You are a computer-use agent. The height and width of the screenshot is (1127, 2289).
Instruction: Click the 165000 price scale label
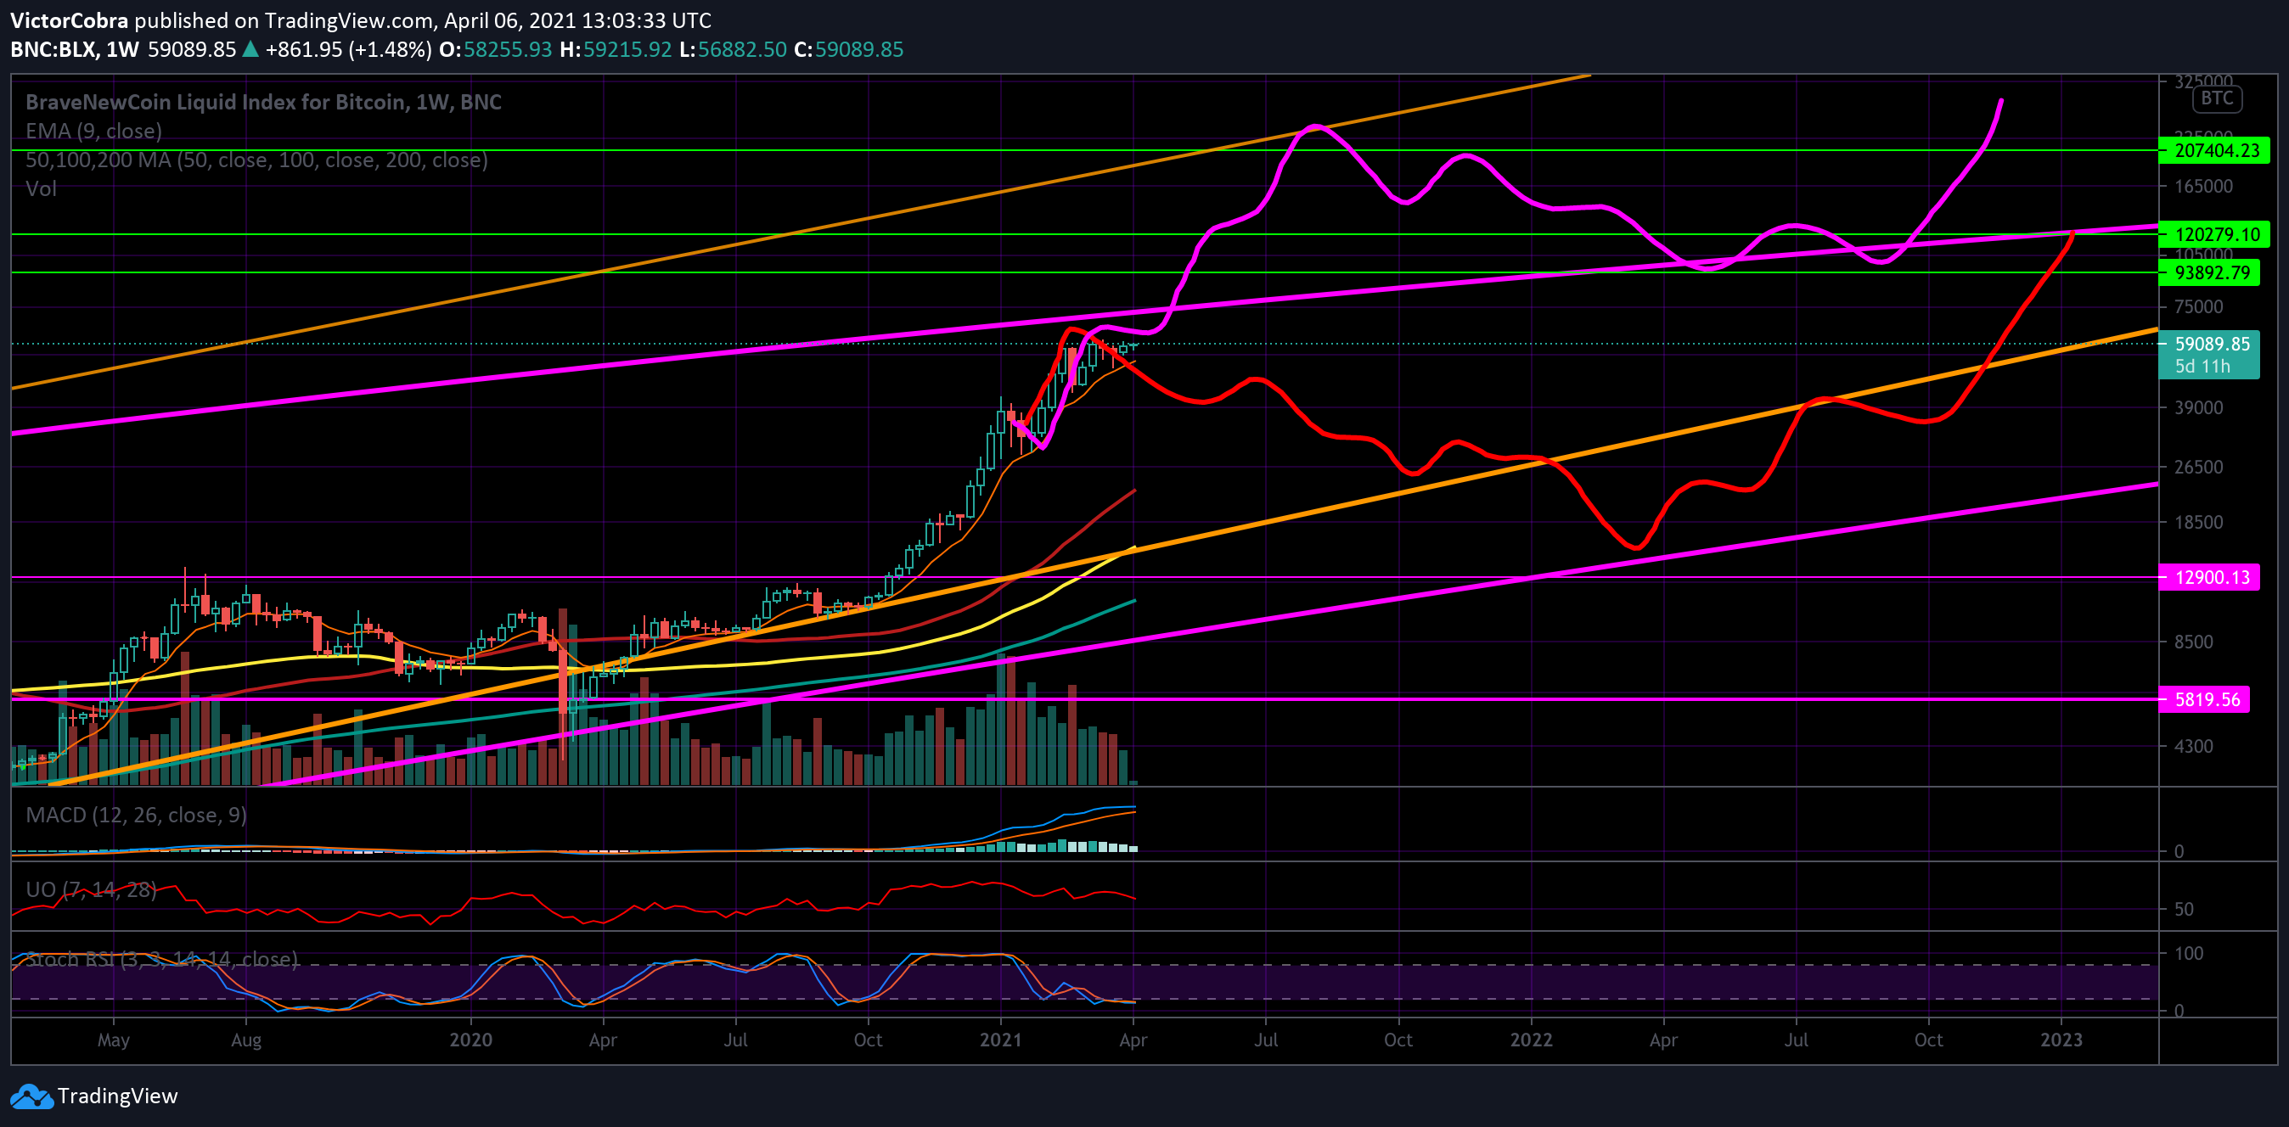coord(2204,187)
